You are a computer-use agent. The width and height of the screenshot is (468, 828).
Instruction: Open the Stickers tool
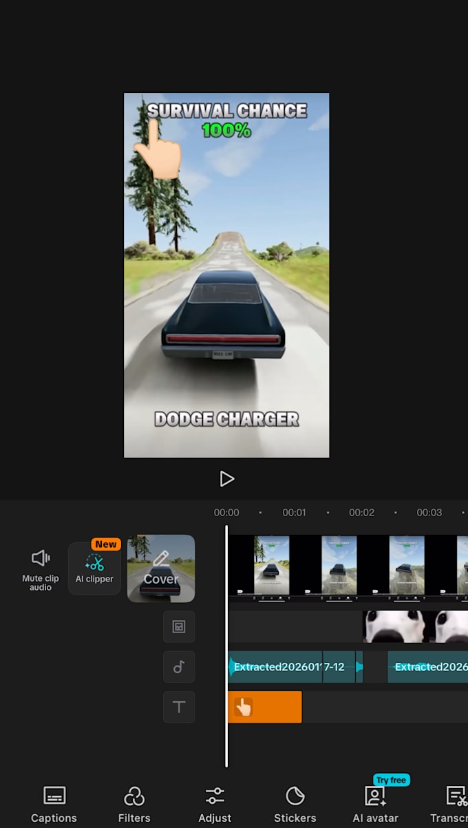point(295,804)
